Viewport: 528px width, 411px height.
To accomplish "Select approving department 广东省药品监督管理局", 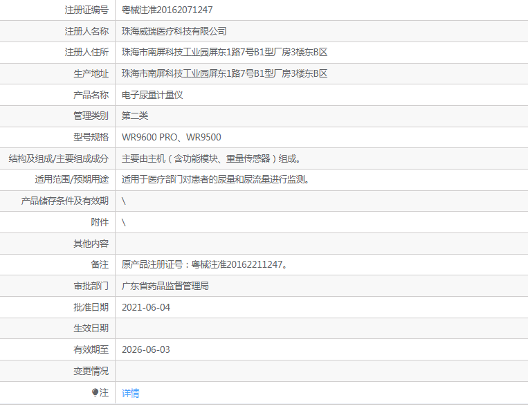I will pyautogui.click(x=165, y=286).
